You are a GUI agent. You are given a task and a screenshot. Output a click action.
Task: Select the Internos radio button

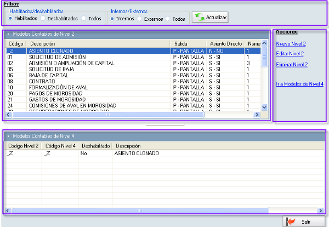(113, 18)
